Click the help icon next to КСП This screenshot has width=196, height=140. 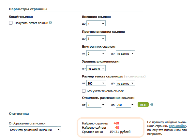tap(152, 105)
